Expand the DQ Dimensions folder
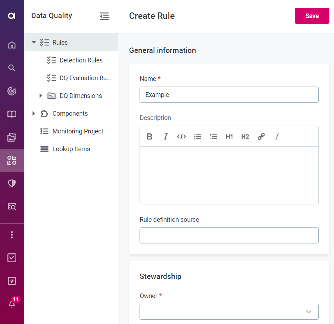The image size is (334, 324). tap(41, 96)
